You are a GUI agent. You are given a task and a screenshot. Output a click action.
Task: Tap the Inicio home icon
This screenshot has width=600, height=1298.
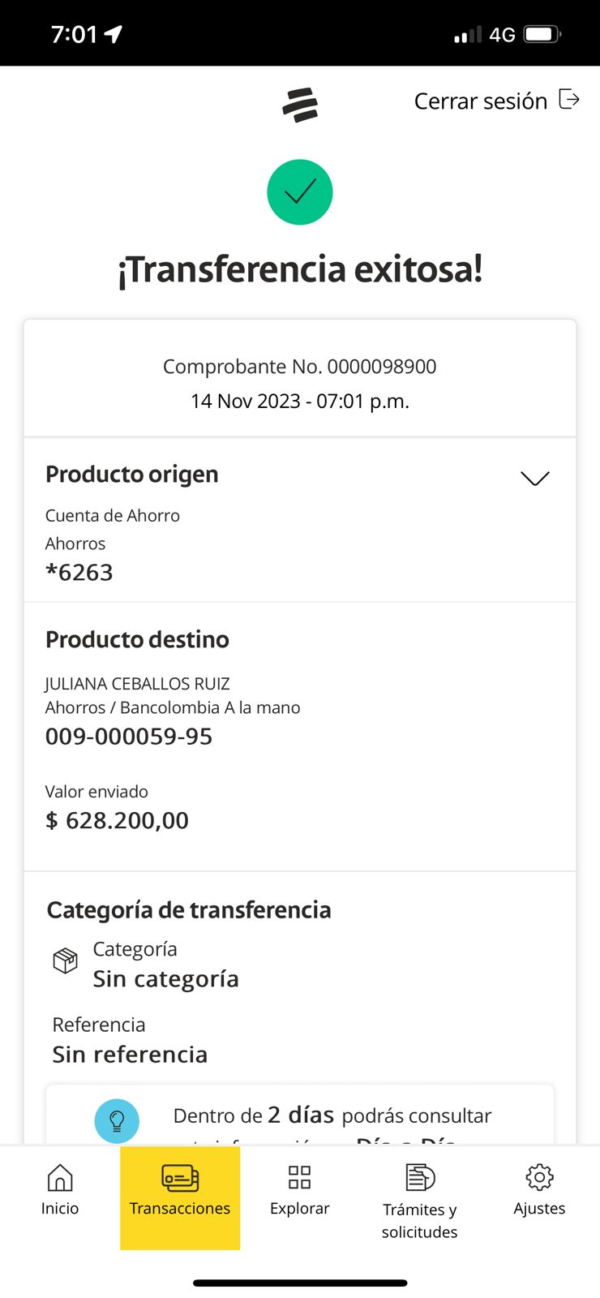click(x=60, y=1178)
